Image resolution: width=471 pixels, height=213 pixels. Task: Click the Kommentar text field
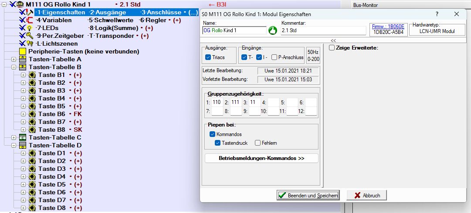[x=323, y=31]
